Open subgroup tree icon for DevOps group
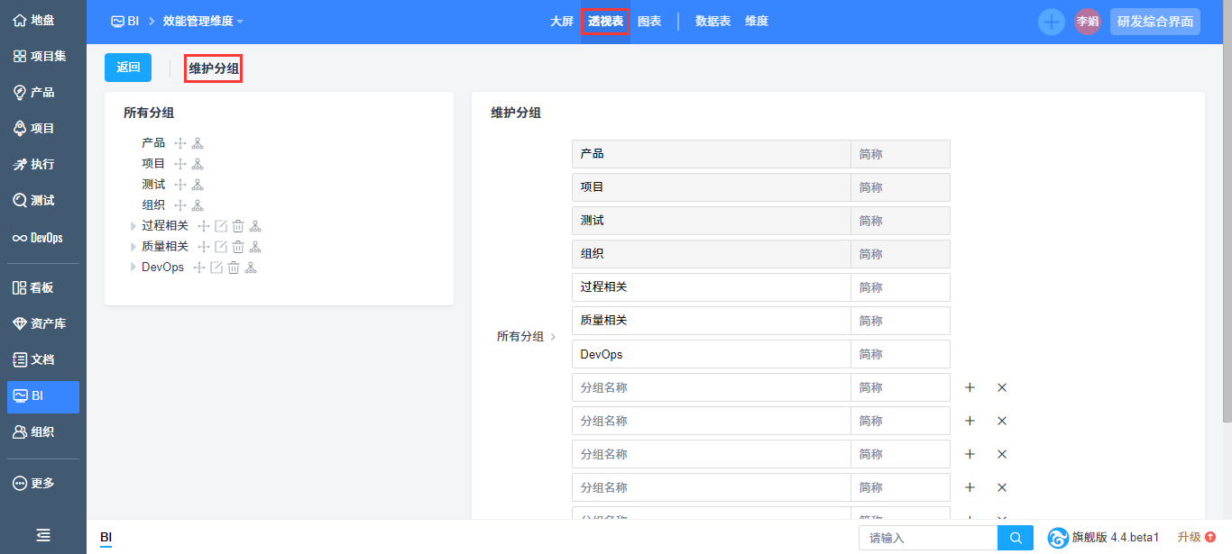The image size is (1232, 554). tap(251, 268)
